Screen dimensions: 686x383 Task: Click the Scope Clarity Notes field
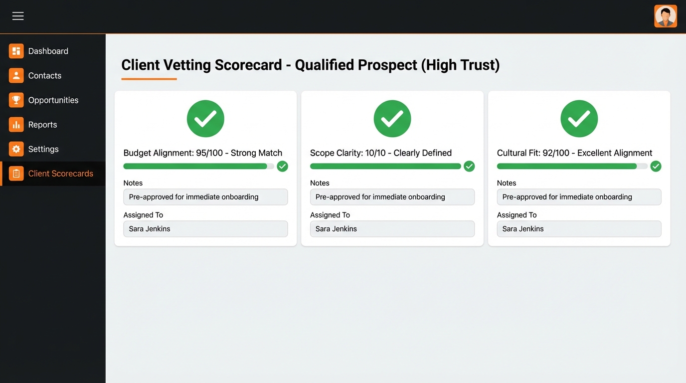click(392, 197)
